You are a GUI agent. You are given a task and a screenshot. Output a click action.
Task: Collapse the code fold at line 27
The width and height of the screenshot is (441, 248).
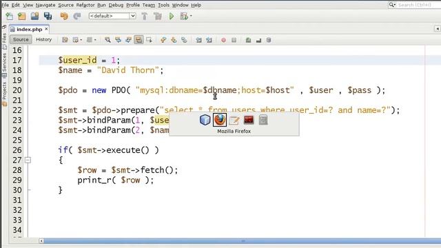point(28,160)
